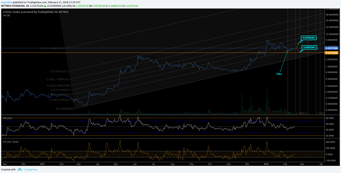Click the 400.0000 CCI axis label

coord(330,142)
